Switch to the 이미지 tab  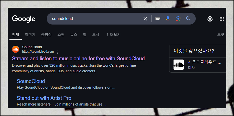pyautogui.click(x=30, y=35)
